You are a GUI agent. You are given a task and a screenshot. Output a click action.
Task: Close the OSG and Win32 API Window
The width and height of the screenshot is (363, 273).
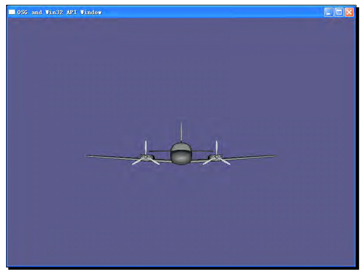coord(349,12)
